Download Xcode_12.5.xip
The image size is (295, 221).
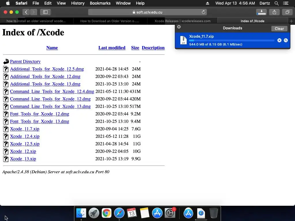(x=25, y=144)
